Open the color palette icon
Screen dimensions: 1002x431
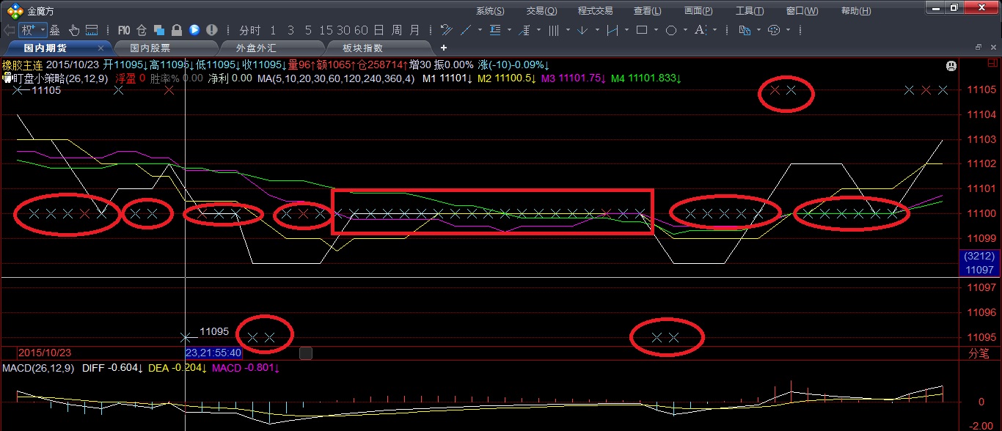coord(773,30)
